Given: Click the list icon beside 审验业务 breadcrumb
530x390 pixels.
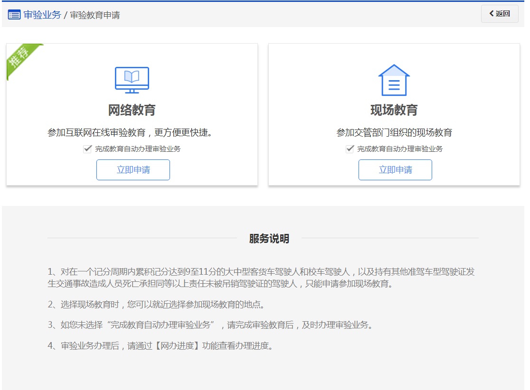Looking at the screenshot, I should (14, 15).
